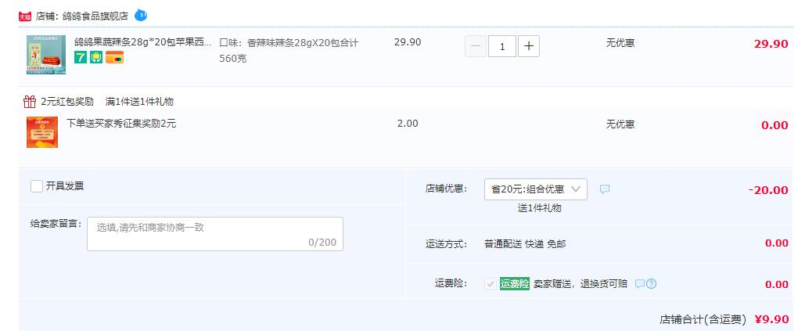Screen dimensions: 798x331
Task: Click the gift unit price 2.00
Action: pyautogui.click(x=408, y=124)
